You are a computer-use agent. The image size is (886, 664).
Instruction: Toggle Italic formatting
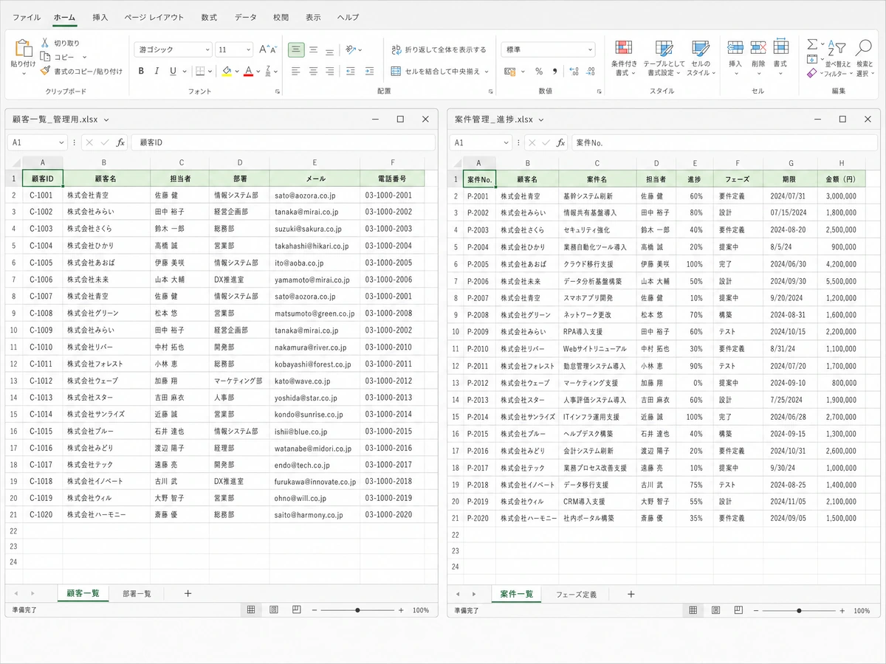coord(157,71)
